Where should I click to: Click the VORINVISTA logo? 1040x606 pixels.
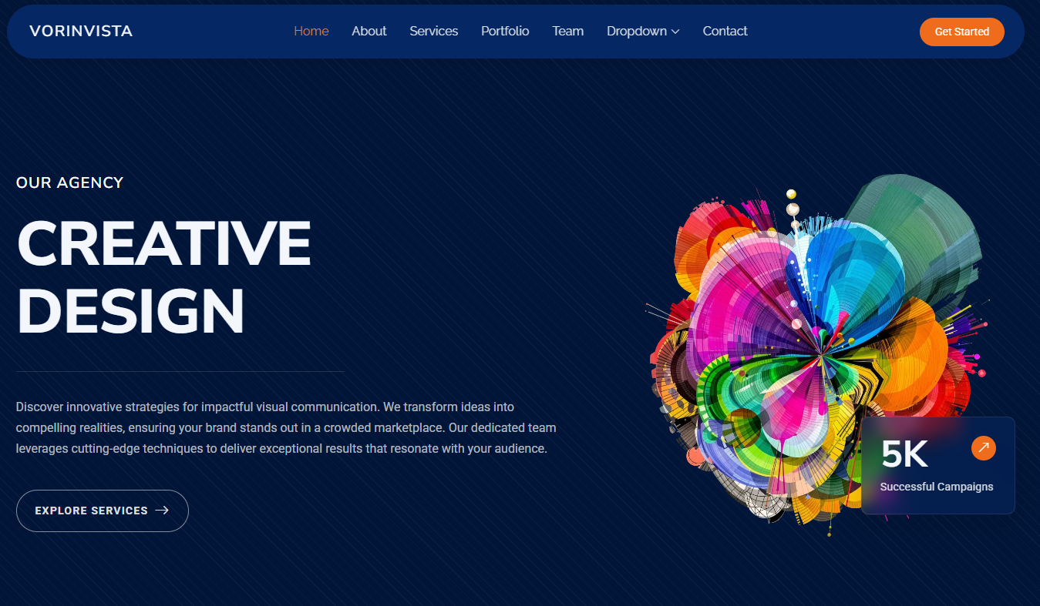point(81,32)
